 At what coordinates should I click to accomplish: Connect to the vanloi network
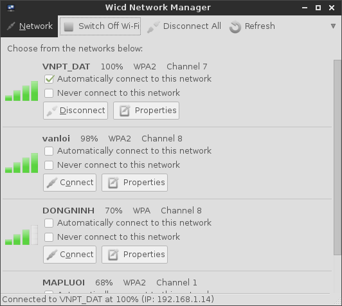pos(70,183)
